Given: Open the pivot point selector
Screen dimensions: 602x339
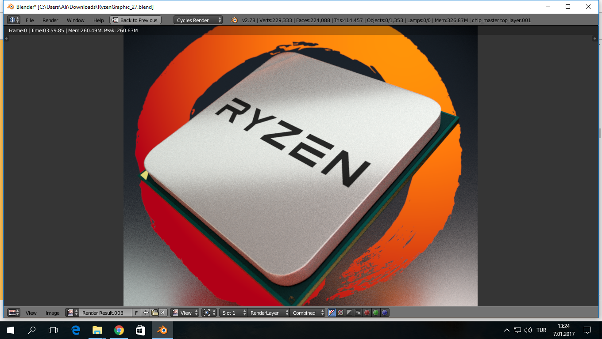Looking at the screenshot, I should (209, 313).
